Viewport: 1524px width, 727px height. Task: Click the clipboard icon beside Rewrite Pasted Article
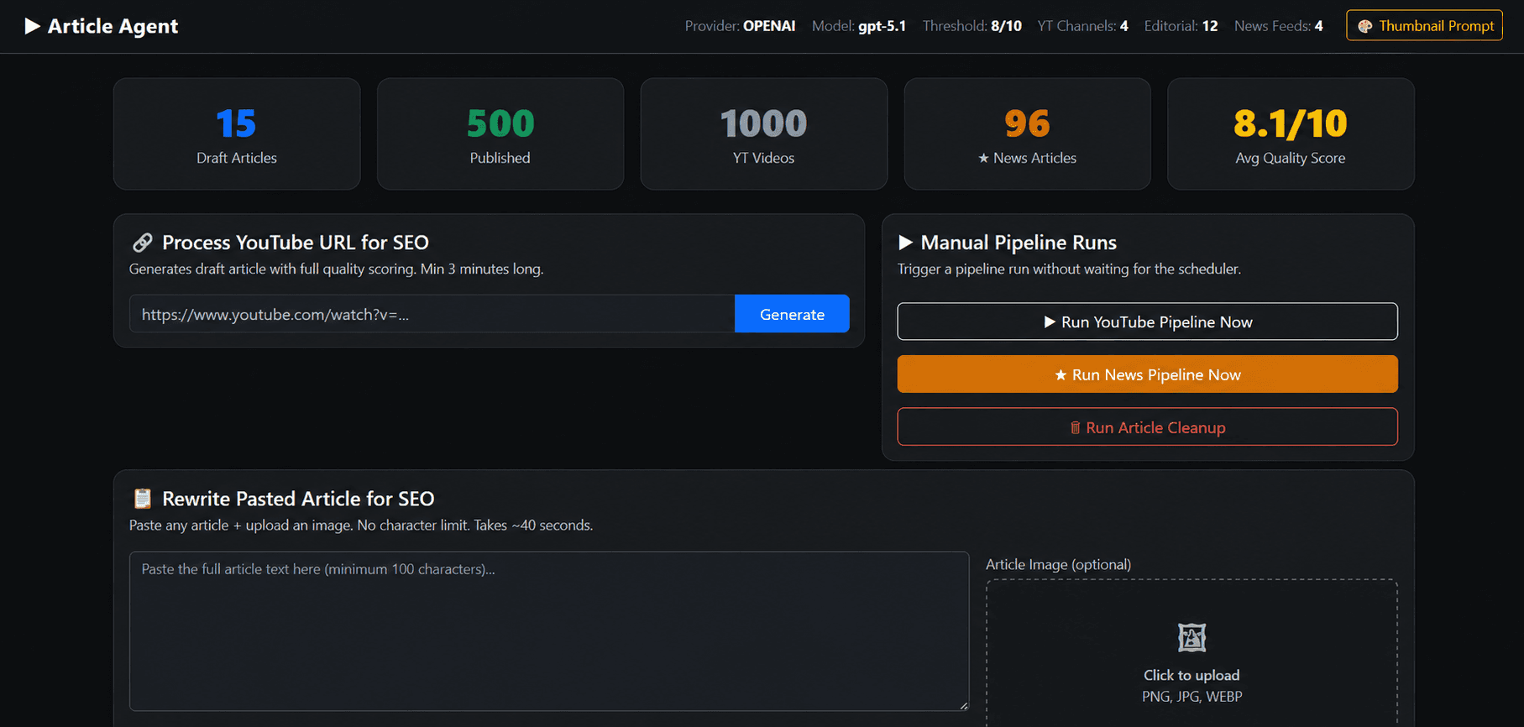[x=142, y=499]
